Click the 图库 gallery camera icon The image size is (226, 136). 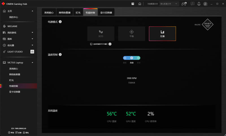(4, 39)
